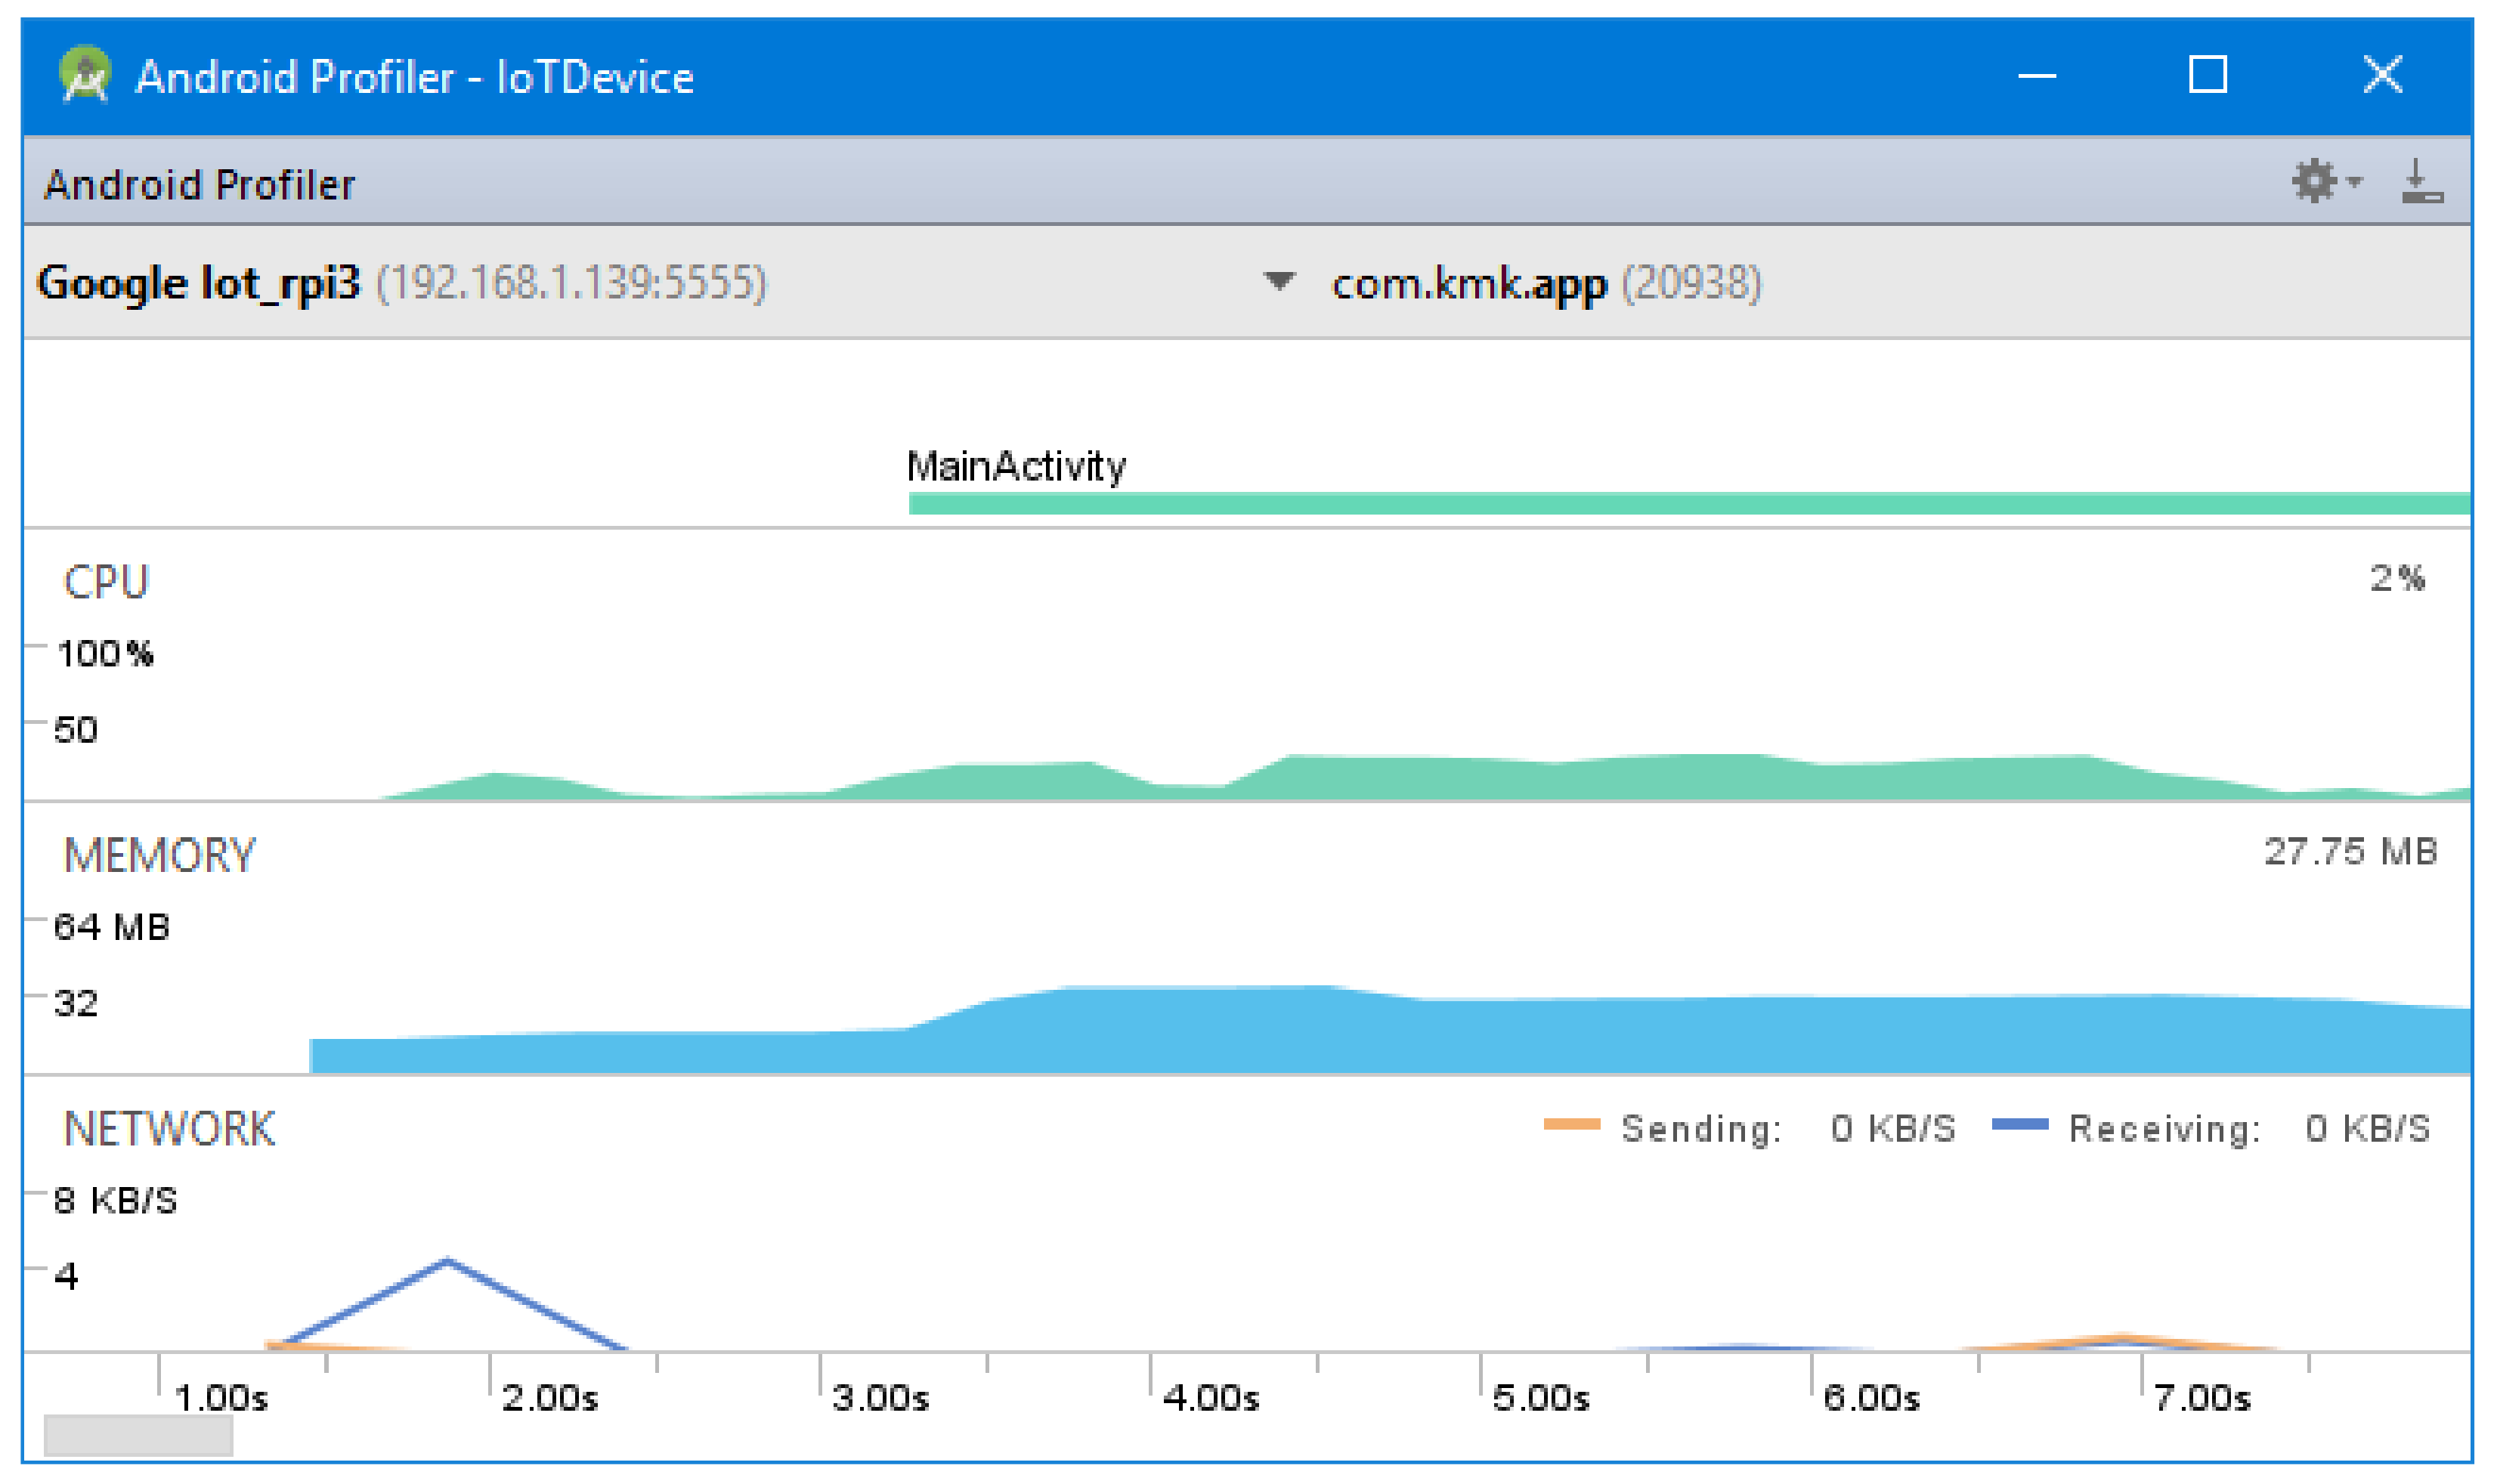Click the horizontal timeline scrollbar thumb
2497x1484 pixels.
coord(138,1436)
